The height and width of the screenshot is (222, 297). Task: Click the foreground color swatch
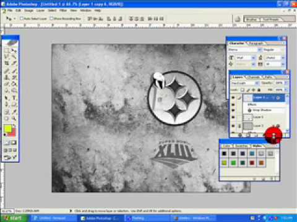pos(8,129)
